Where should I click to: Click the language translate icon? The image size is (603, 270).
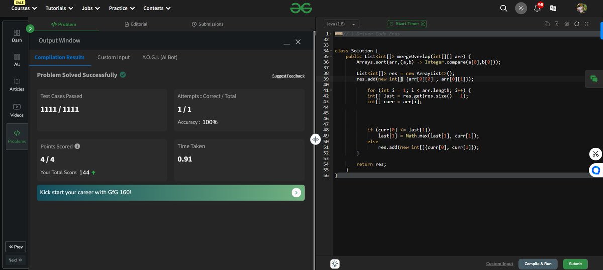click(x=553, y=8)
